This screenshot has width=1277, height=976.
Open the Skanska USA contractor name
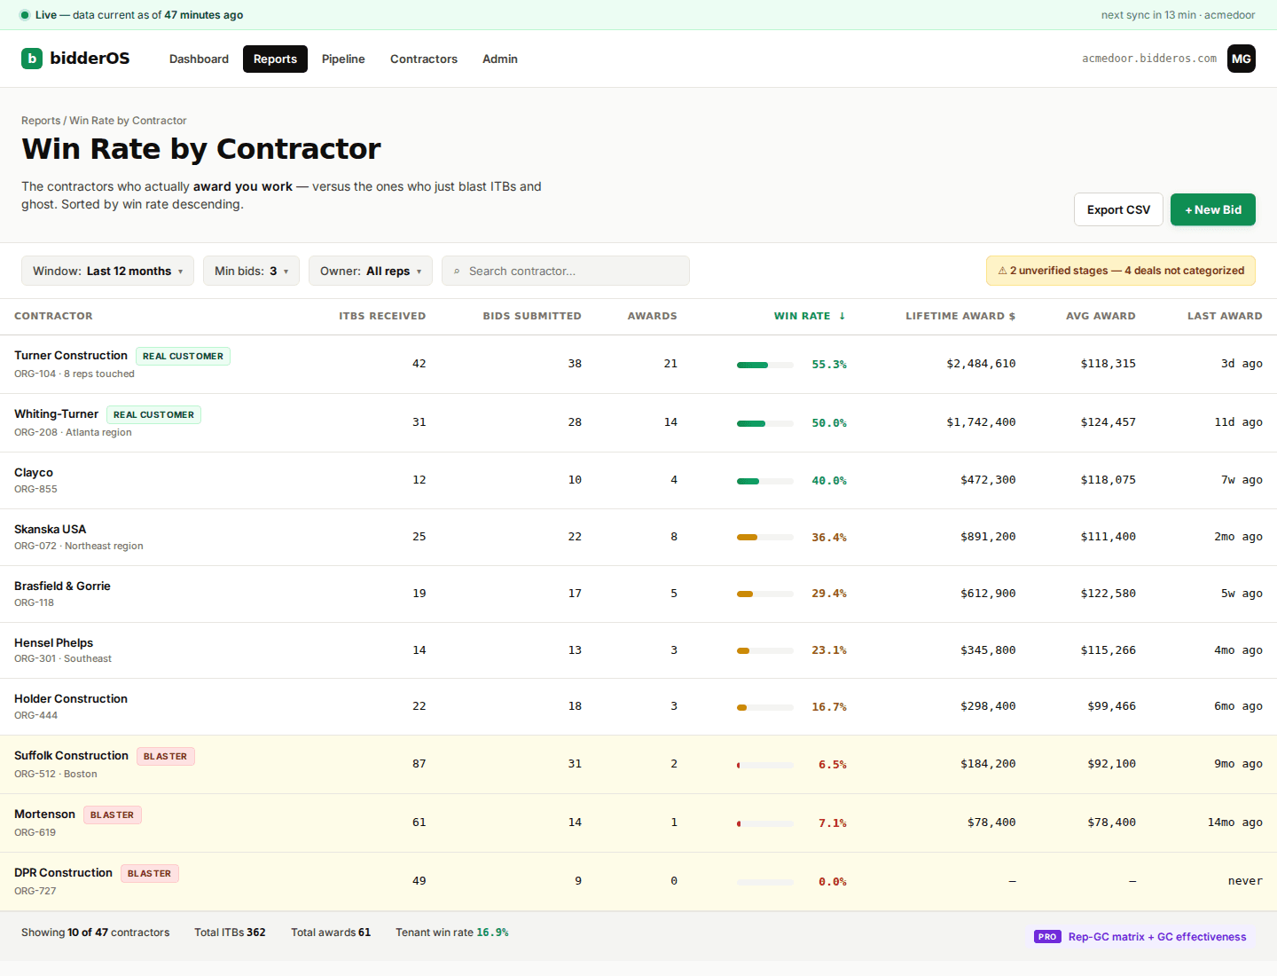(50, 530)
